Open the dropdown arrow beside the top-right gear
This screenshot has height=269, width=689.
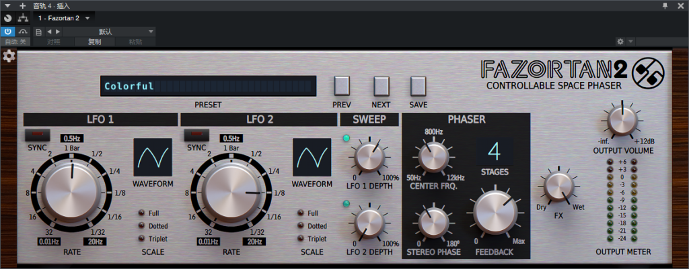(631, 42)
